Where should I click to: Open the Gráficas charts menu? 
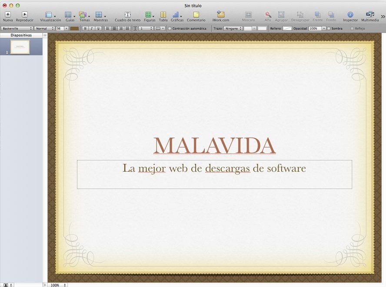coord(177,16)
